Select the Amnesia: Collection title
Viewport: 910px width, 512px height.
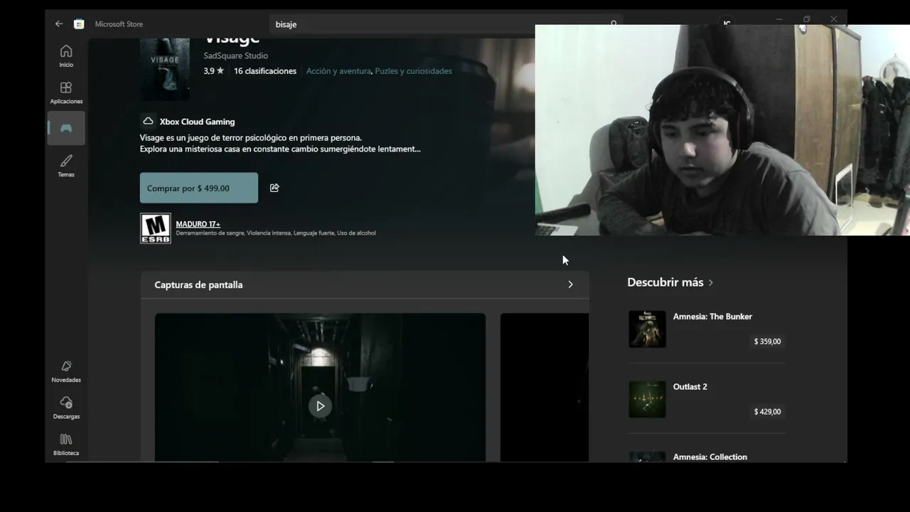[x=710, y=457]
